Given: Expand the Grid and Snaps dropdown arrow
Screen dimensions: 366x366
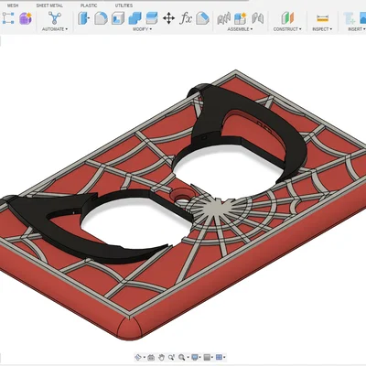Looking at the screenshot, I should 212,357.
